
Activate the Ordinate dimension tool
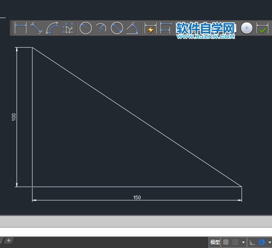[68, 28]
